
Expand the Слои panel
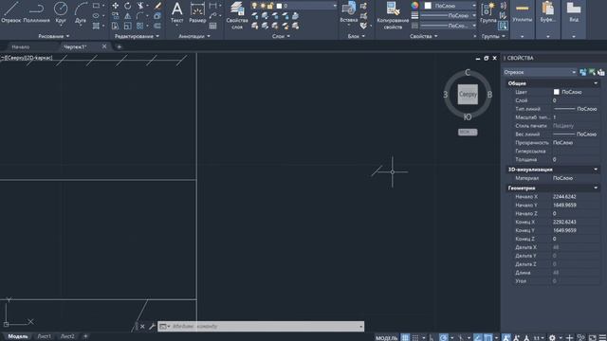[281, 36]
